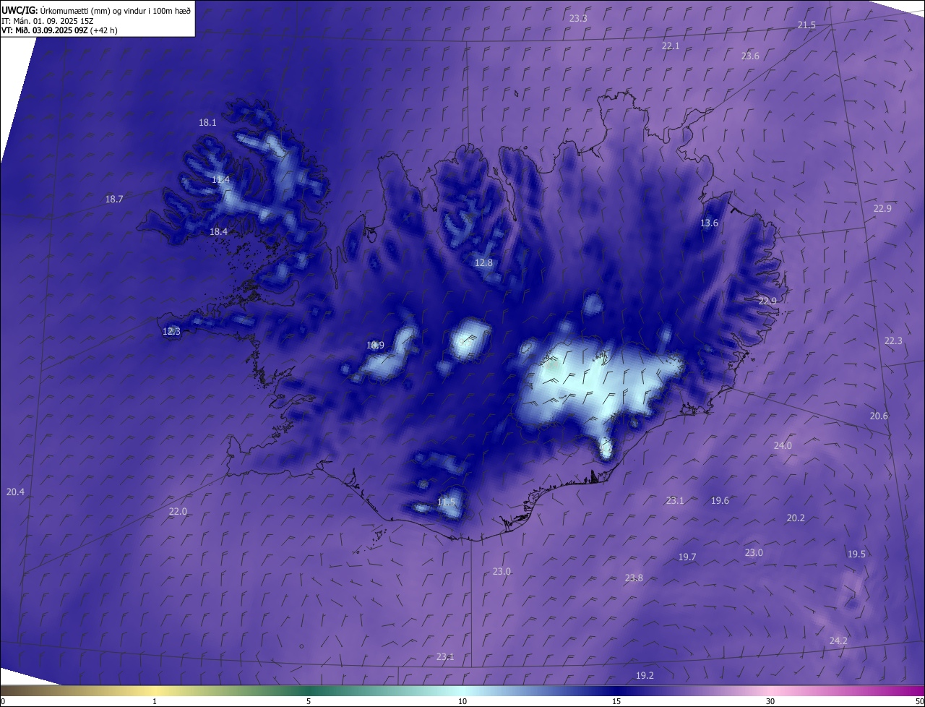The width and height of the screenshot is (925, 707).
Task: Click the 20.2 value on the map
Action: tap(796, 518)
